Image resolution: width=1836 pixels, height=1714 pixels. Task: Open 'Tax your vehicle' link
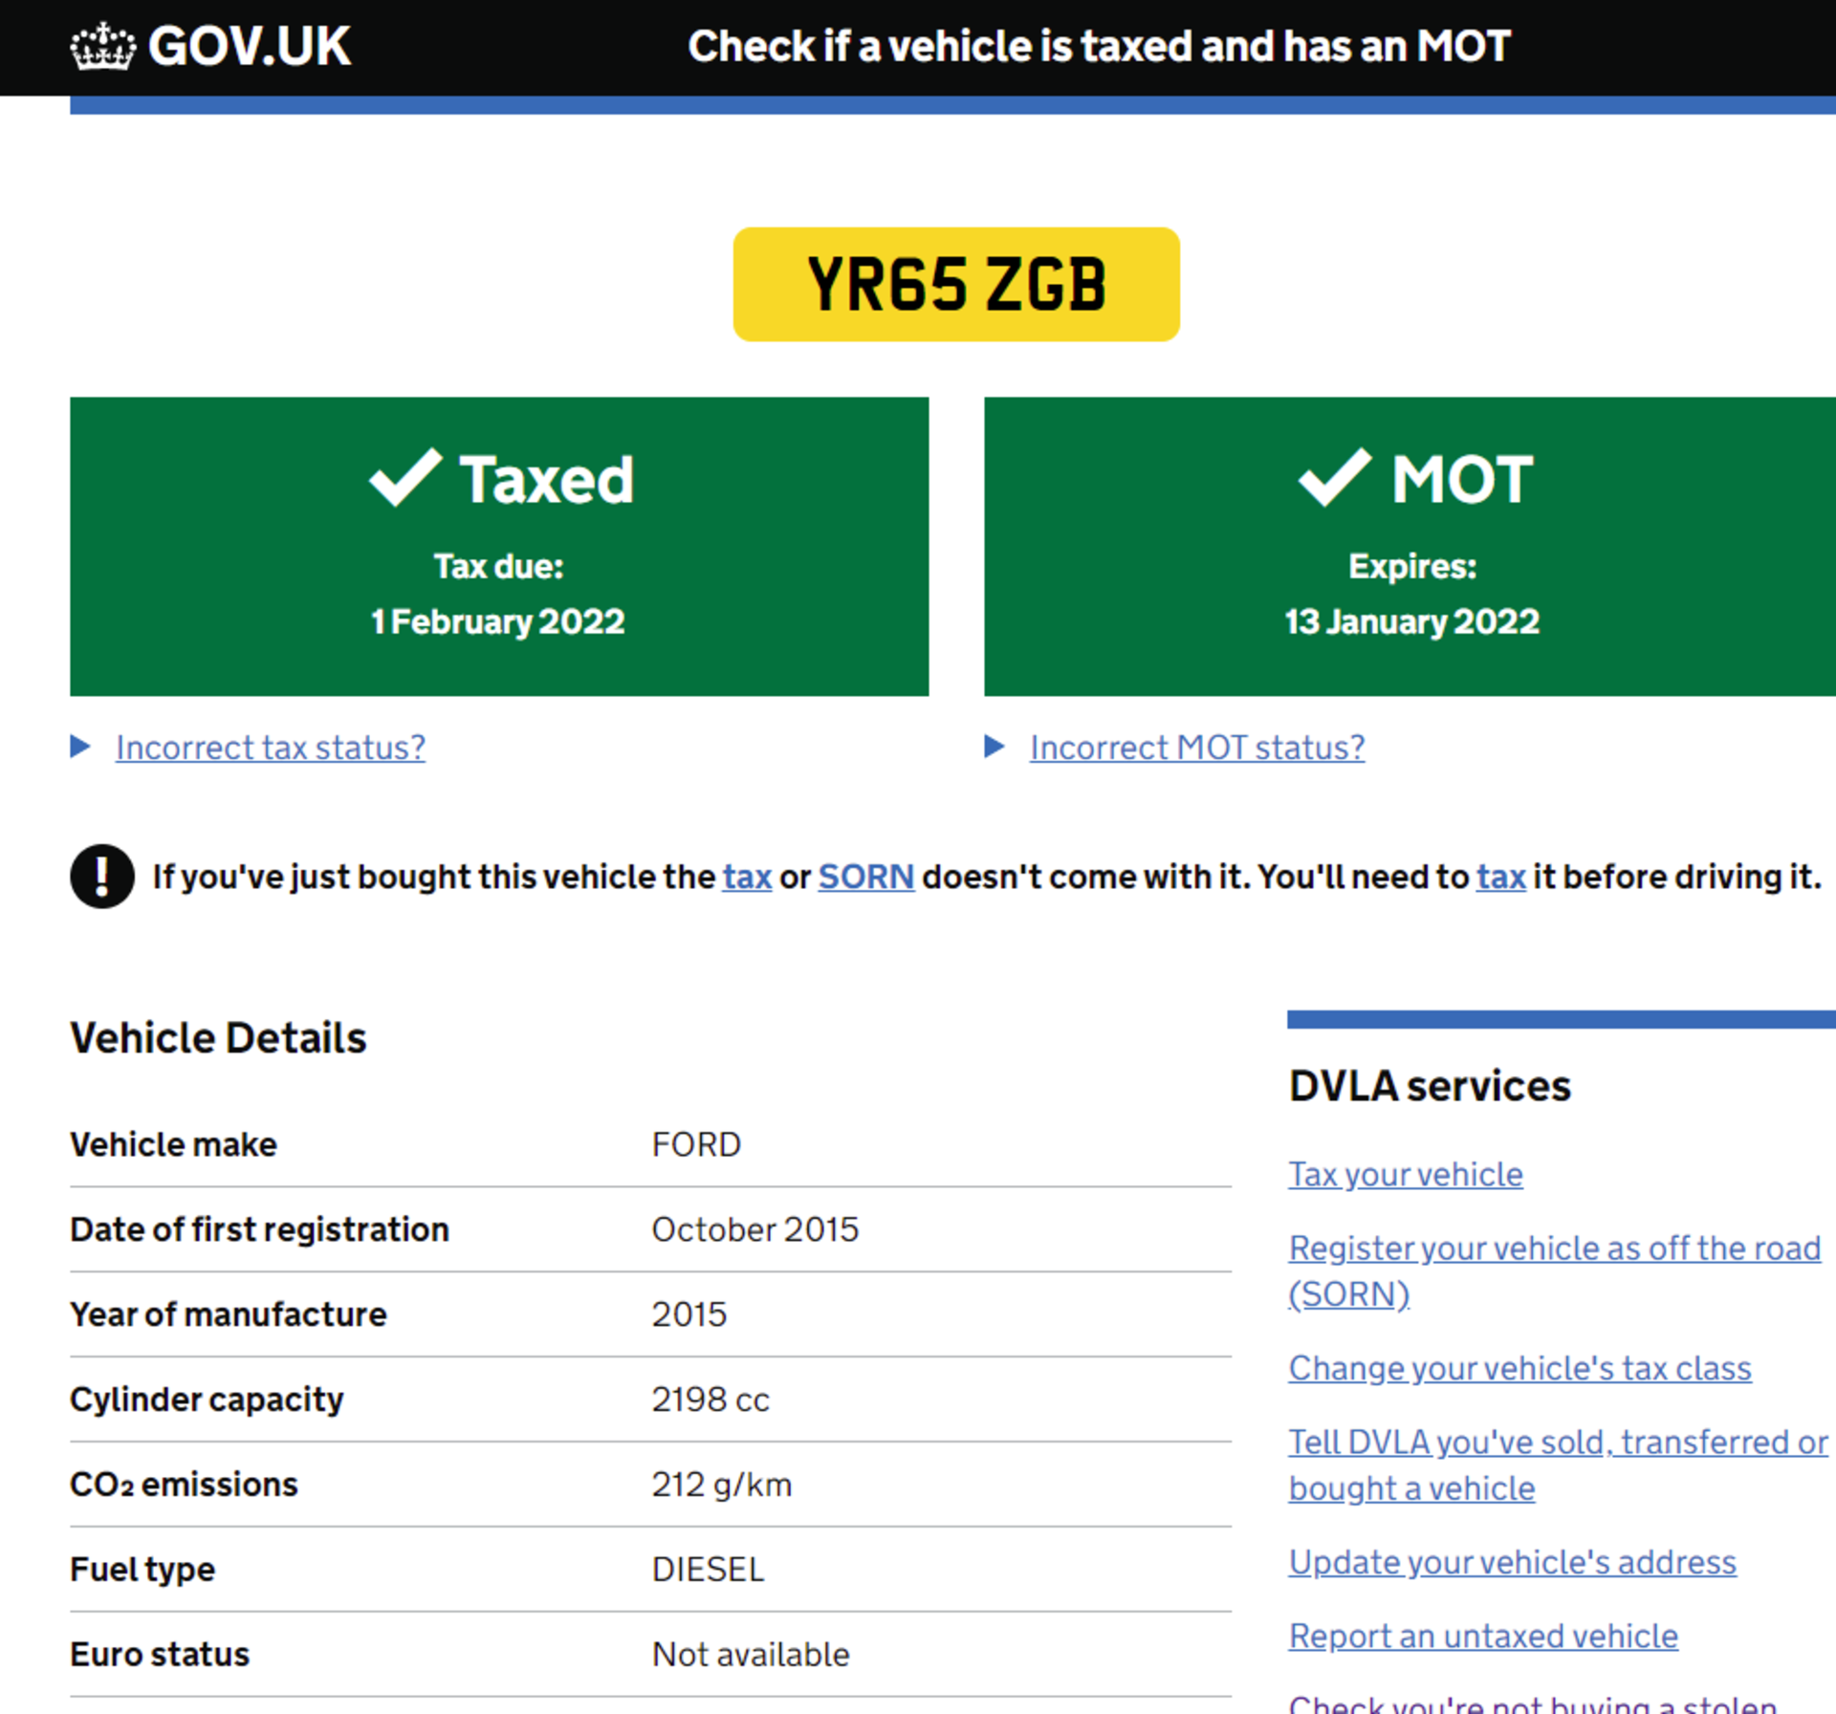coord(1406,1174)
